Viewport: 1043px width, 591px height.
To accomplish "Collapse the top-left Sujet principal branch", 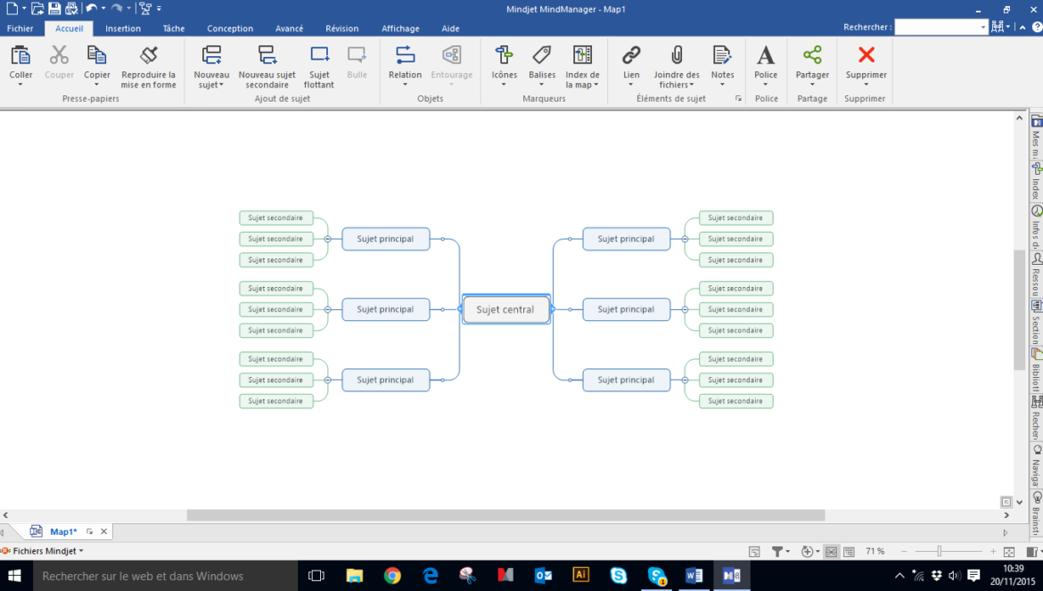I will [x=328, y=239].
